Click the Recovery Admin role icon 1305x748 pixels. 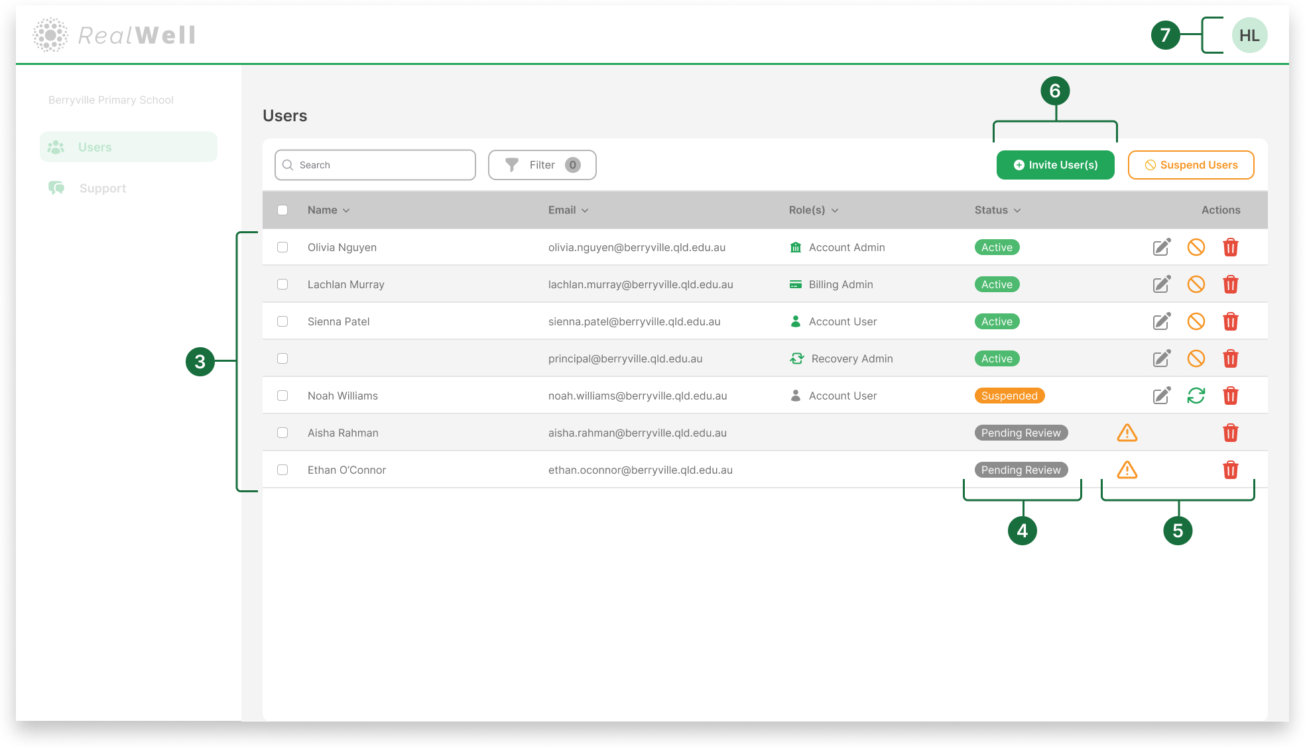(796, 358)
